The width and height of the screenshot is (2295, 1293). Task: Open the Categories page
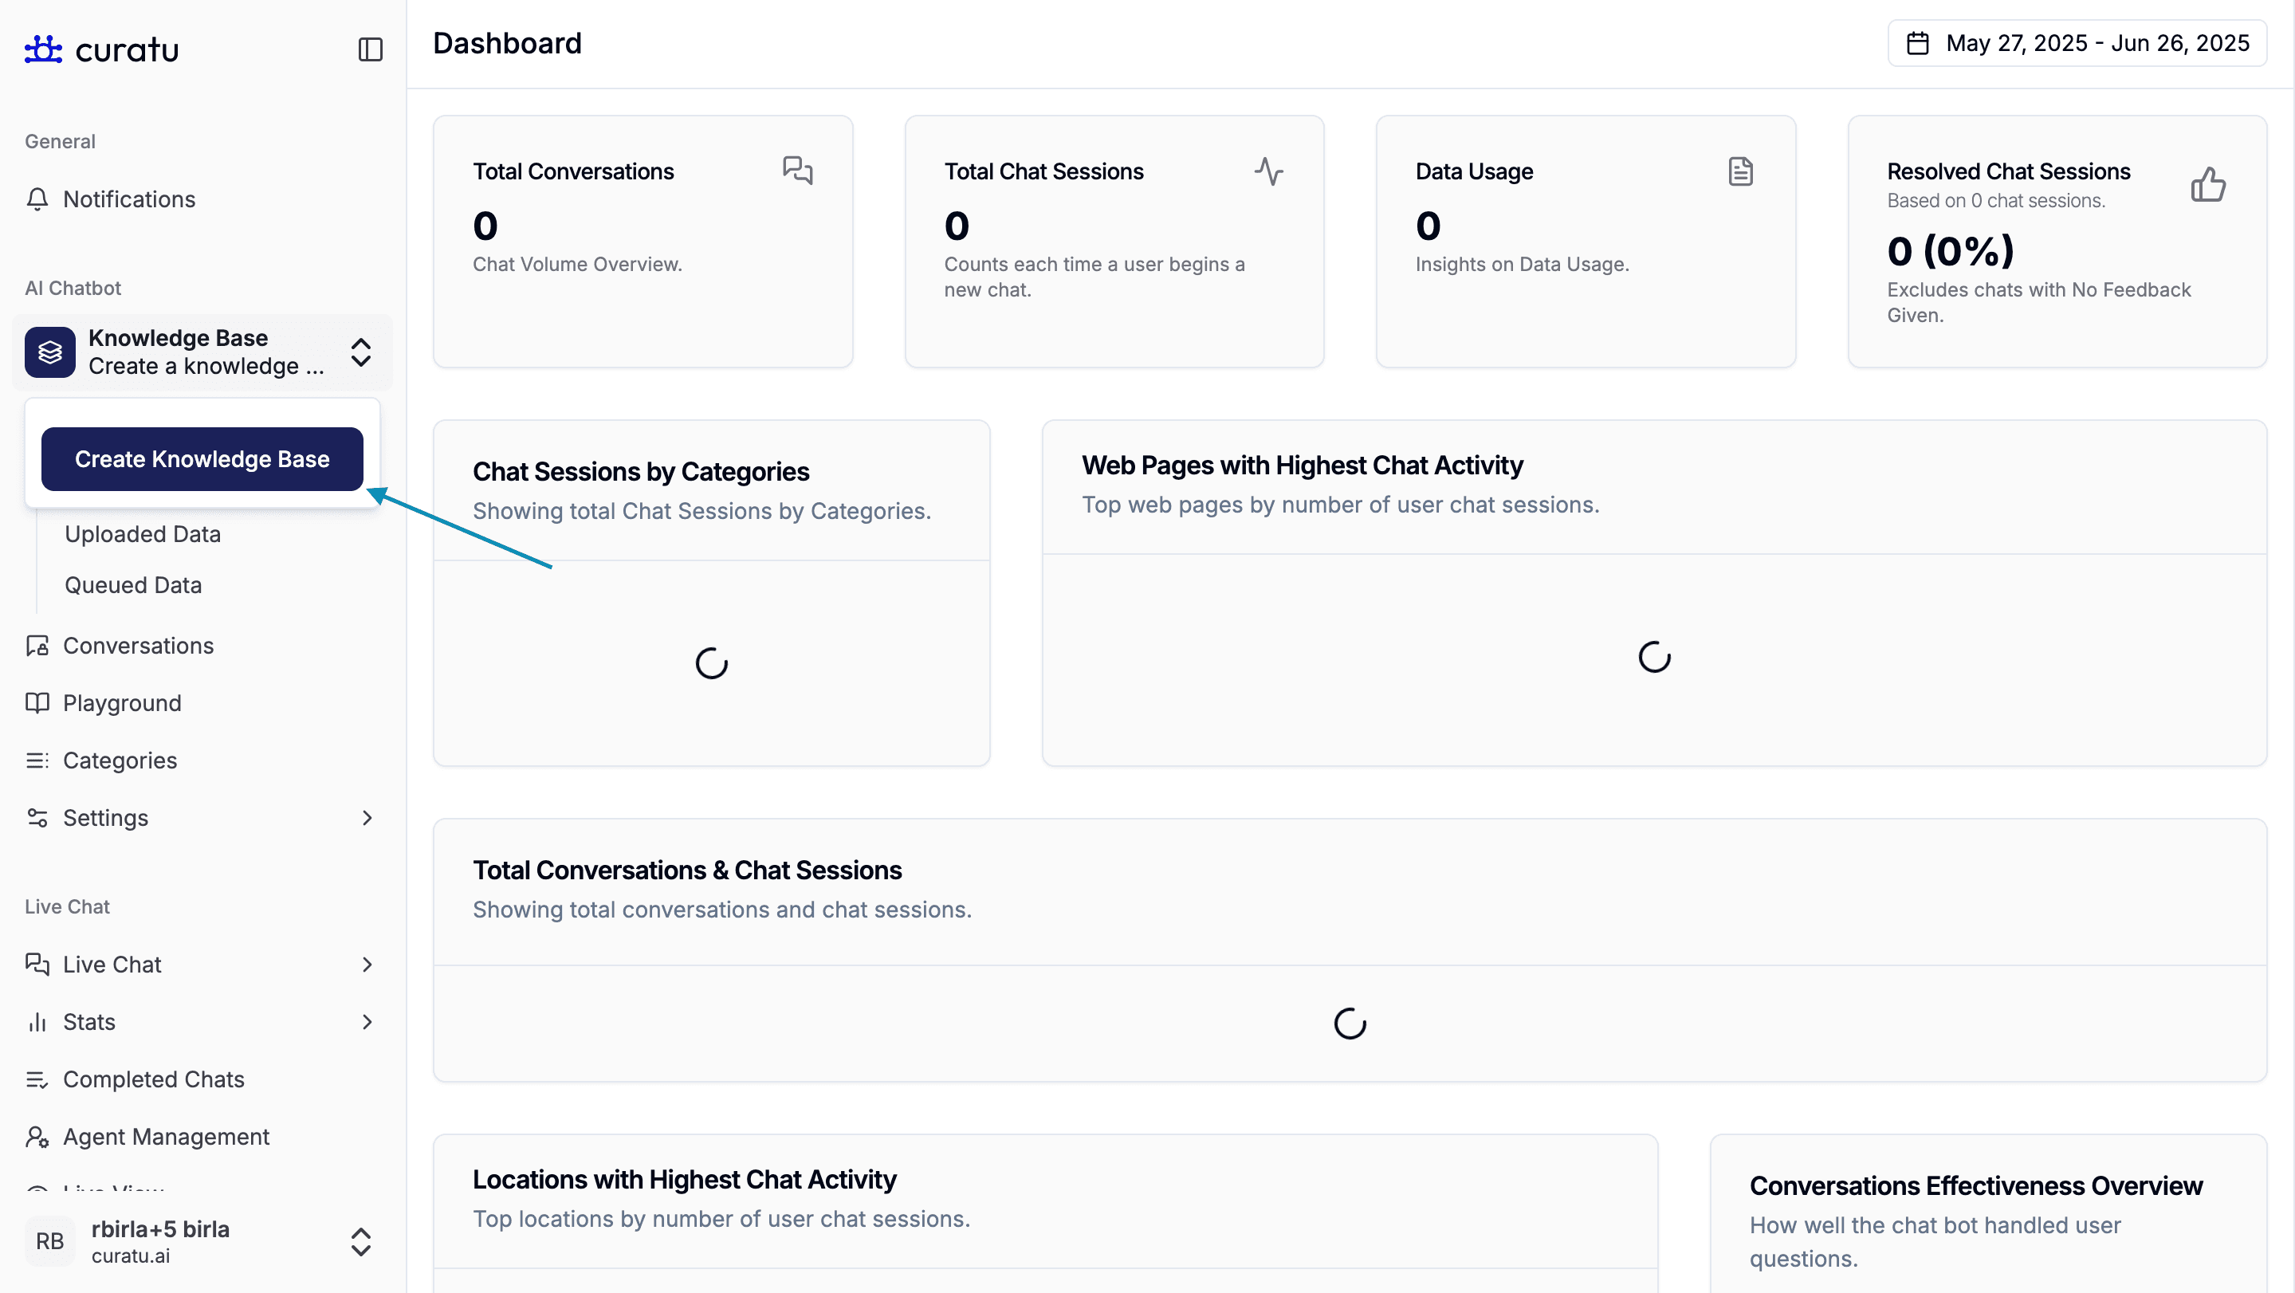click(x=202, y=760)
